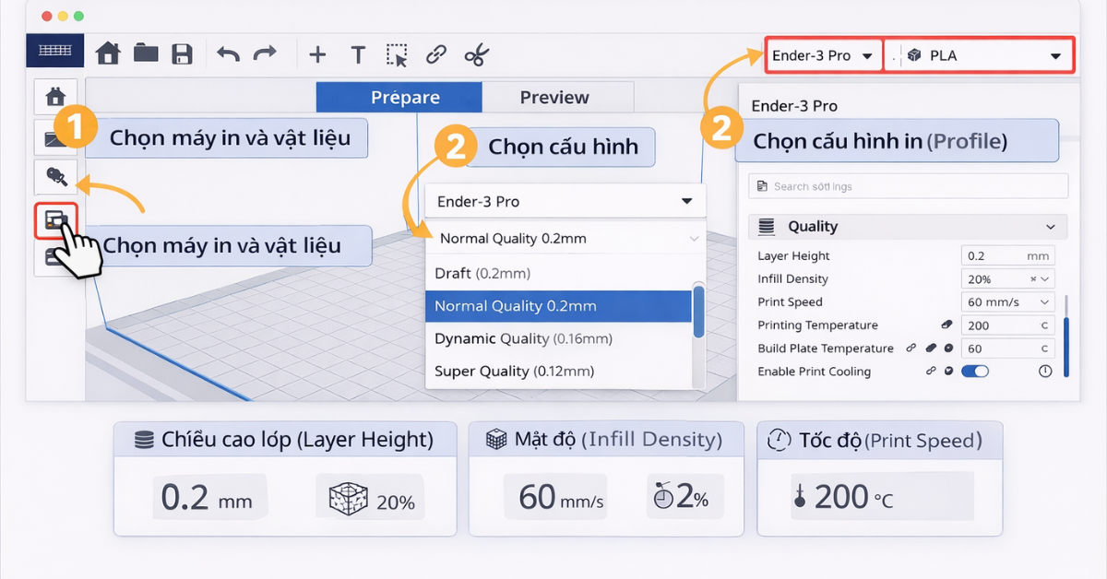Open the Ender-3 Pro printer dropdown
This screenshot has height=579, width=1107.
(823, 54)
